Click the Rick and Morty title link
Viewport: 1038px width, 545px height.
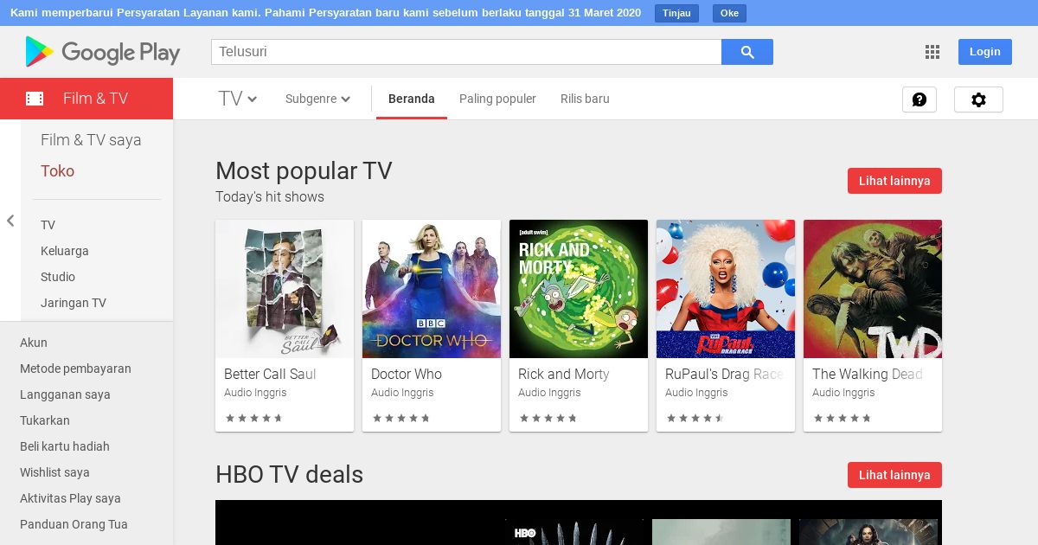click(564, 374)
